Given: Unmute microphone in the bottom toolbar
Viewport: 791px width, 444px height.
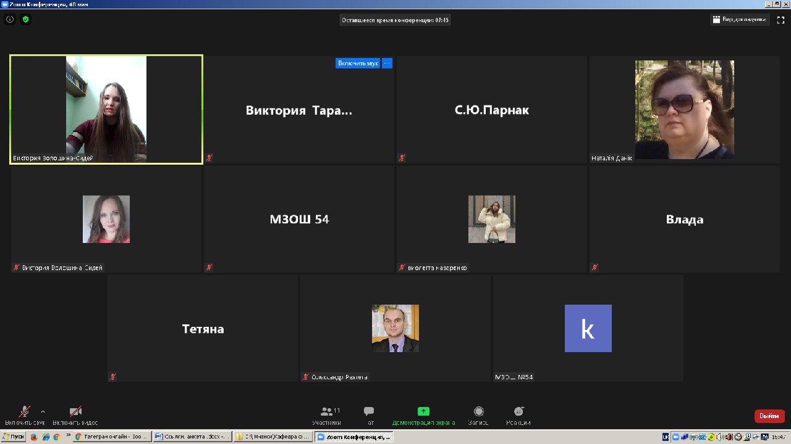Looking at the screenshot, I should (x=25, y=416).
